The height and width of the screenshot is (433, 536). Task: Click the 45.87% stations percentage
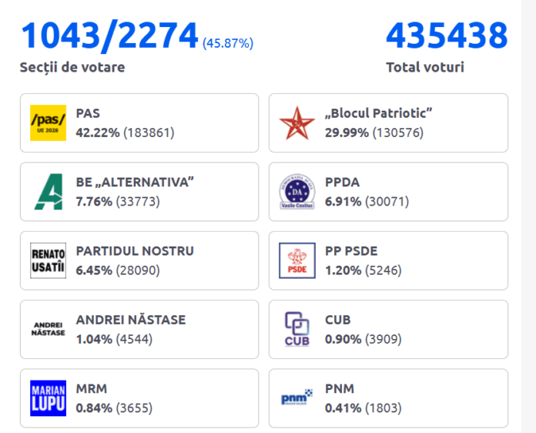pyautogui.click(x=228, y=43)
